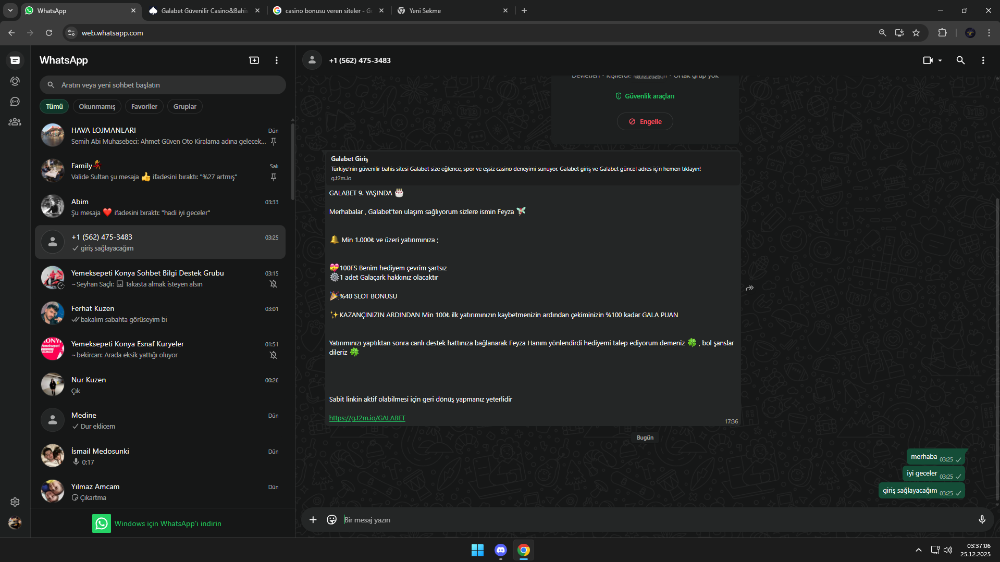1000x562 pixels.
Task: Open Güvenlik araçları link
Action: (645, 96)
